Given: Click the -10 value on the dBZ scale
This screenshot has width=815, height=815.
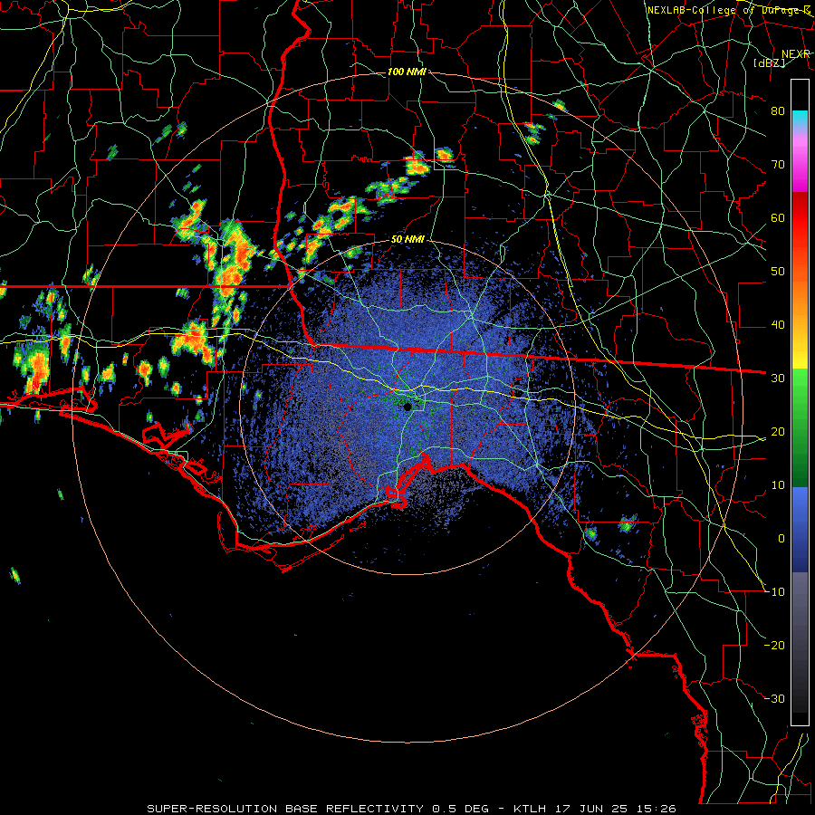Looking at the screenshot, I should (x=775, y=592).
